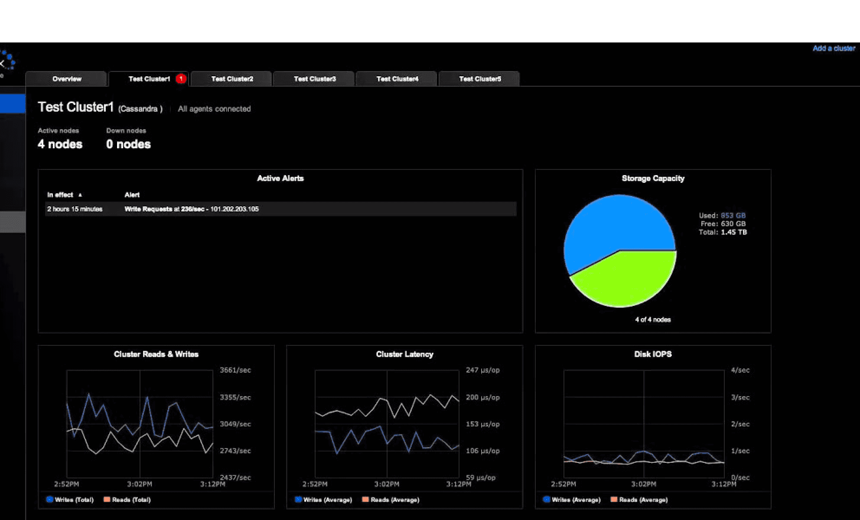Click the Disk IOPS graph area
860x520 pixels.
pos(644,424)
